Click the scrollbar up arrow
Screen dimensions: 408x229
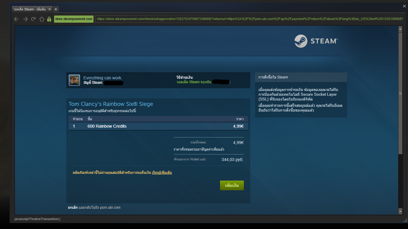(x=401, y=29)
